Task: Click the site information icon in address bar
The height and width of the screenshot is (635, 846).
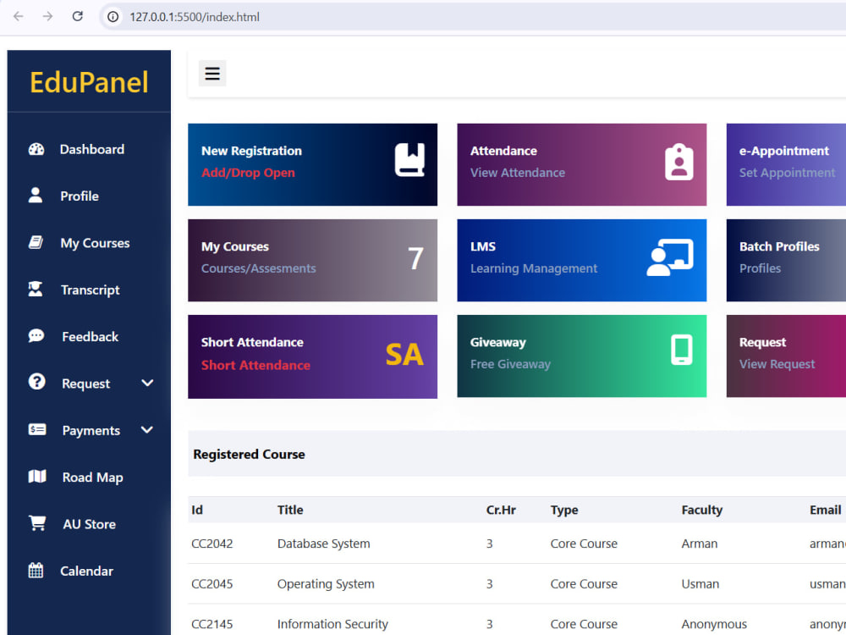Action: (x=113, y=17)
